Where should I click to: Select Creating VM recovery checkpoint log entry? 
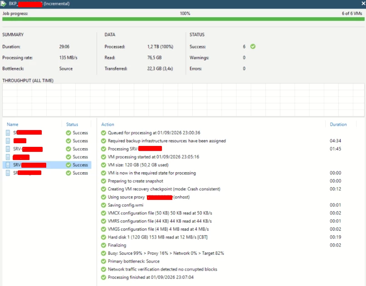click(164, 189)
